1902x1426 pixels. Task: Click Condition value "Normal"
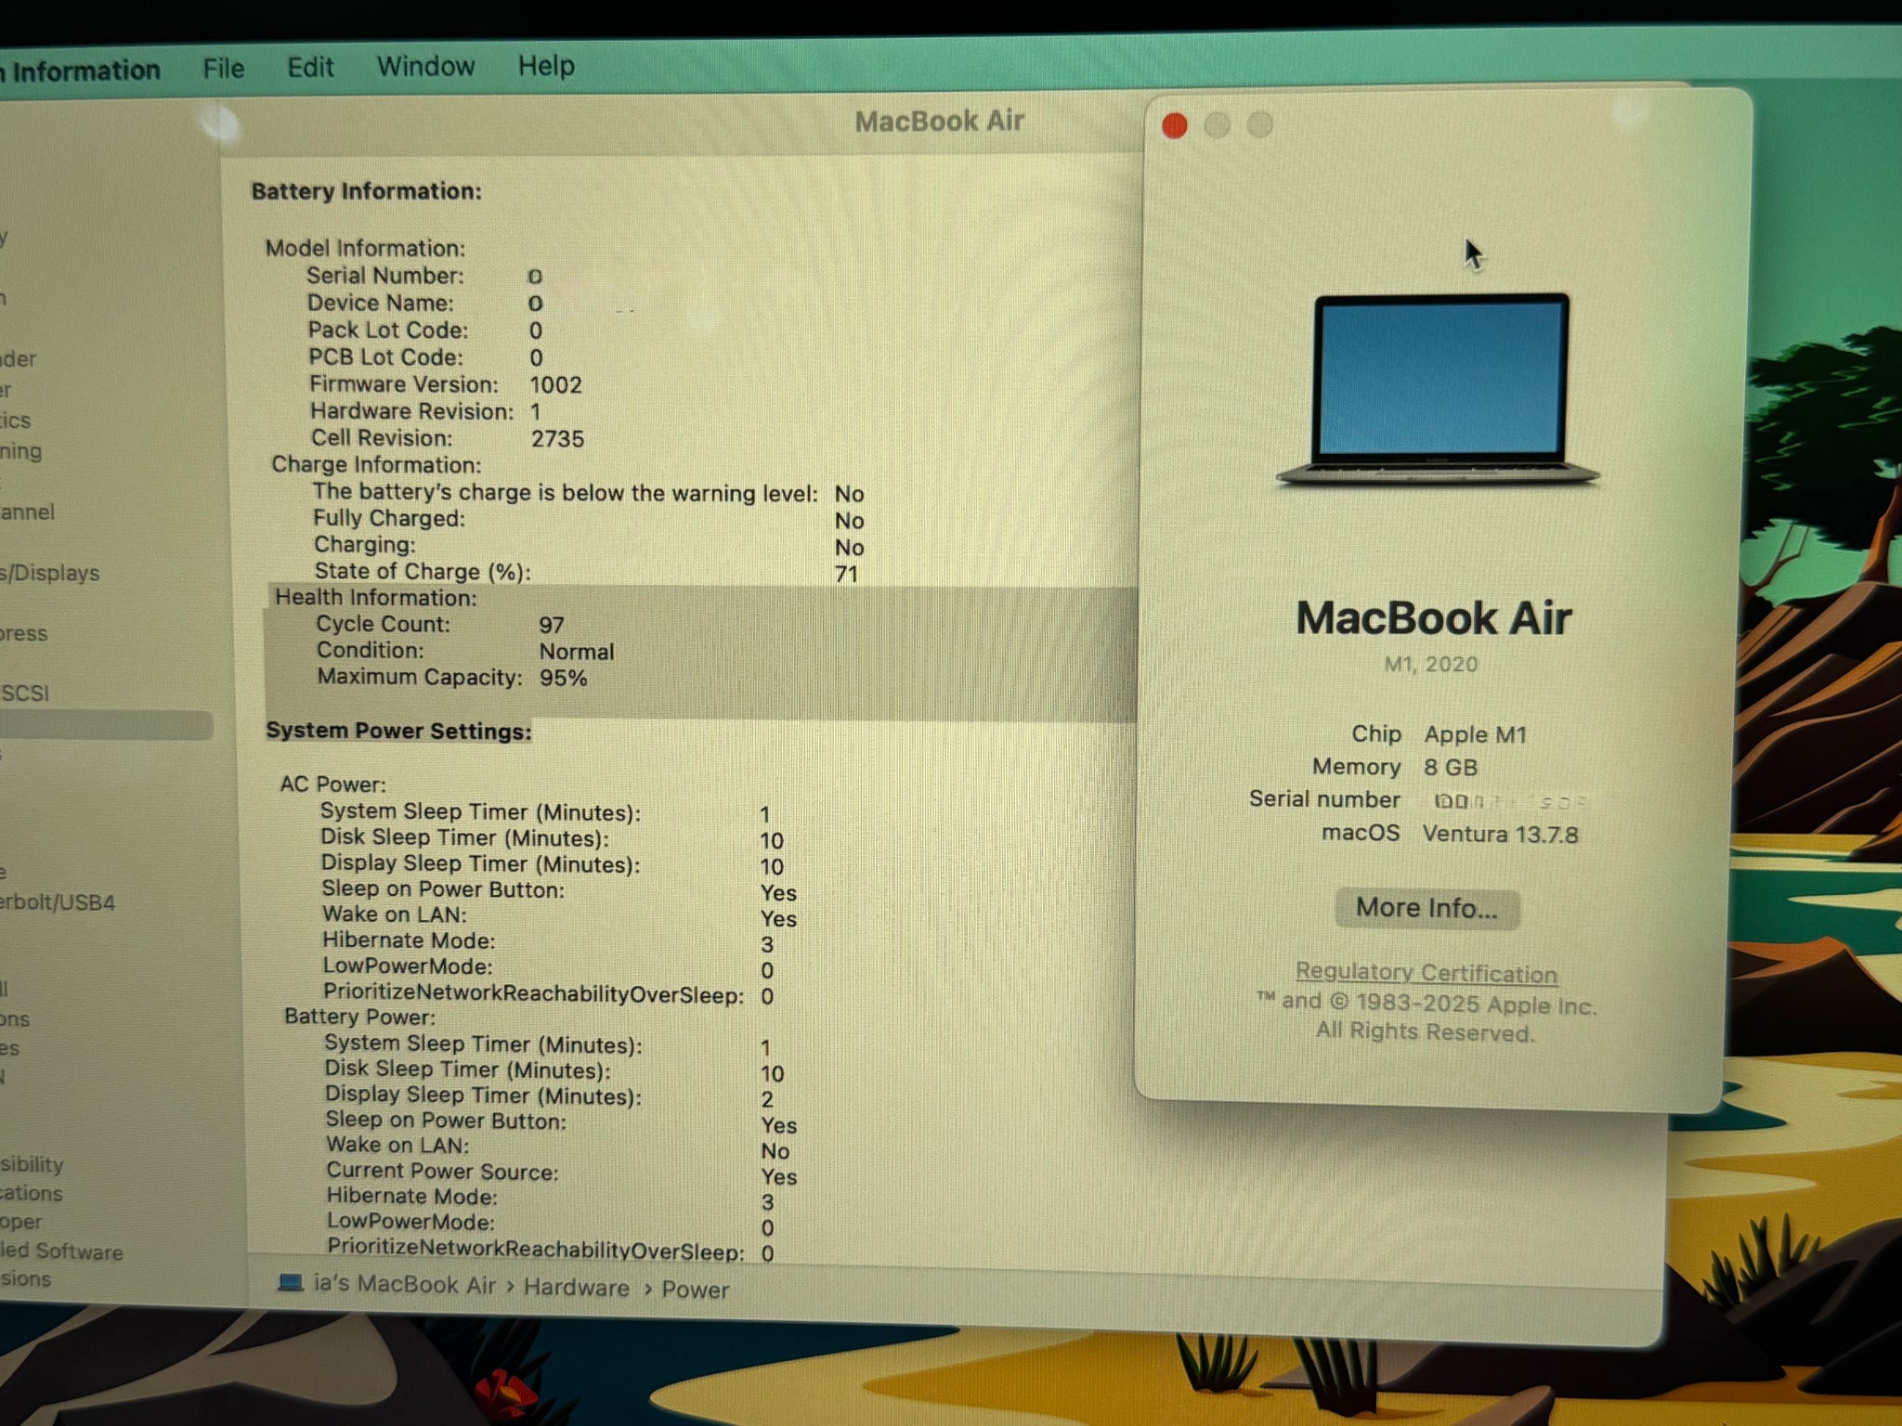(x=577, y=652)
